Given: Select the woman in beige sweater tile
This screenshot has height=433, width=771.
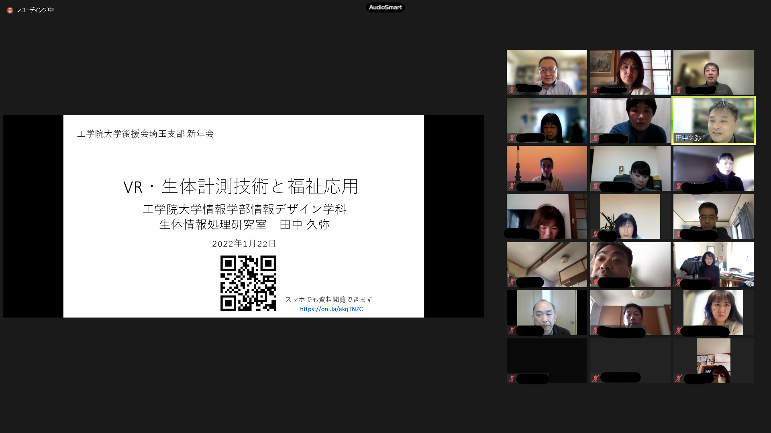Looking at the screenshot, I should pyautogui.click(x=714, y=313).
